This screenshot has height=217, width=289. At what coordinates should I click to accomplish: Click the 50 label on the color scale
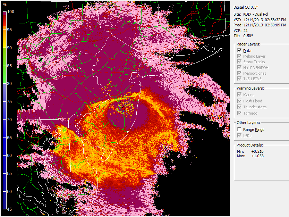(9, 191)
